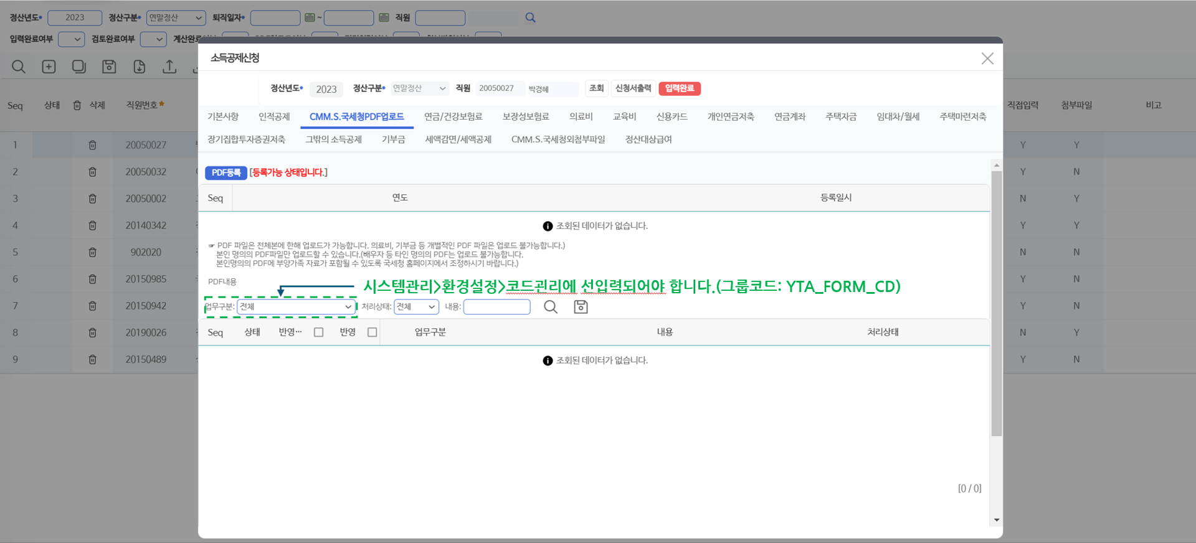Image resolution: width=1196 pixels, height=543 pixels.
Task: Switch to 정산대상급여 tab
Action: (648, 139)
